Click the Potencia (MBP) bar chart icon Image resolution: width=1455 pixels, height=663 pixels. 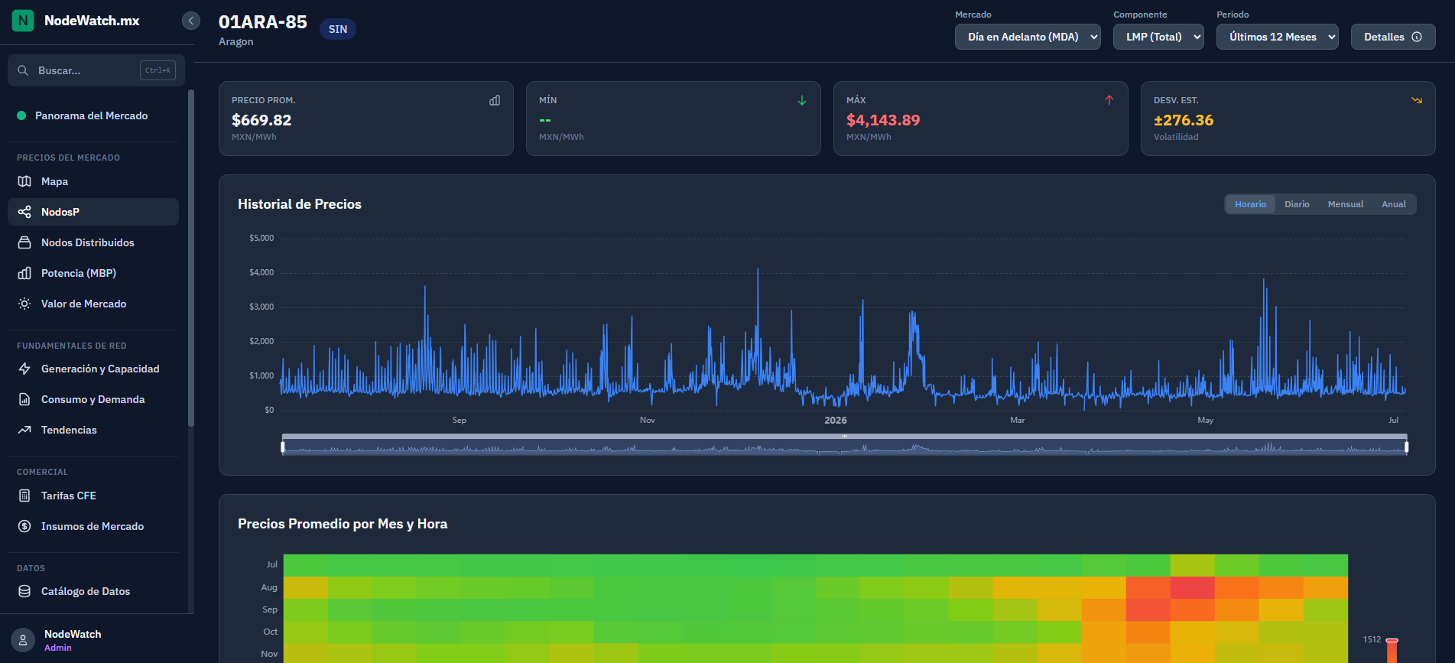[x=24, y=273]
